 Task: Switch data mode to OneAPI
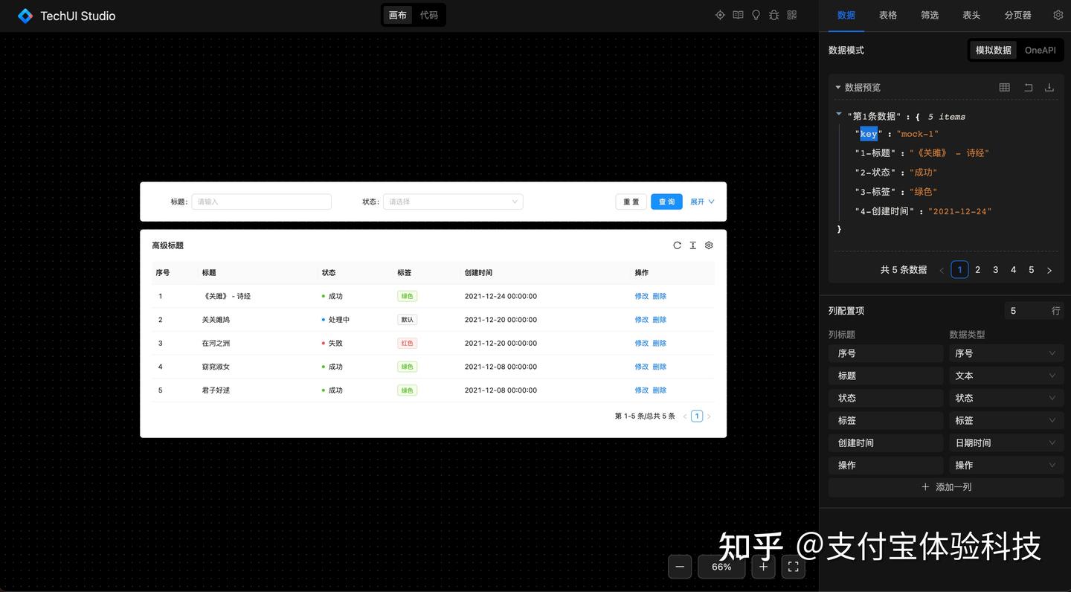[1039, 50]
